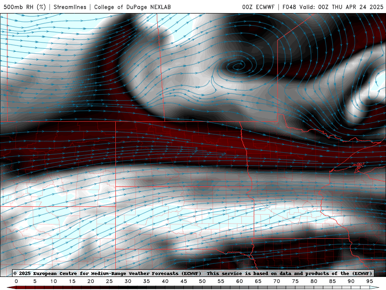Click the '0' value on the color scale

point(16,281)
